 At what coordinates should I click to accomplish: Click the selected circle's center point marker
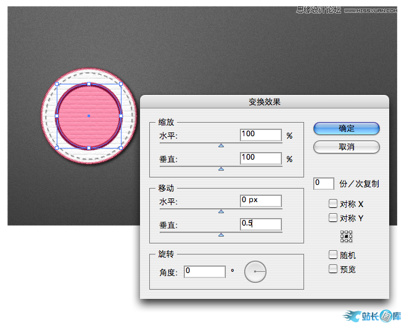[89, 116]
